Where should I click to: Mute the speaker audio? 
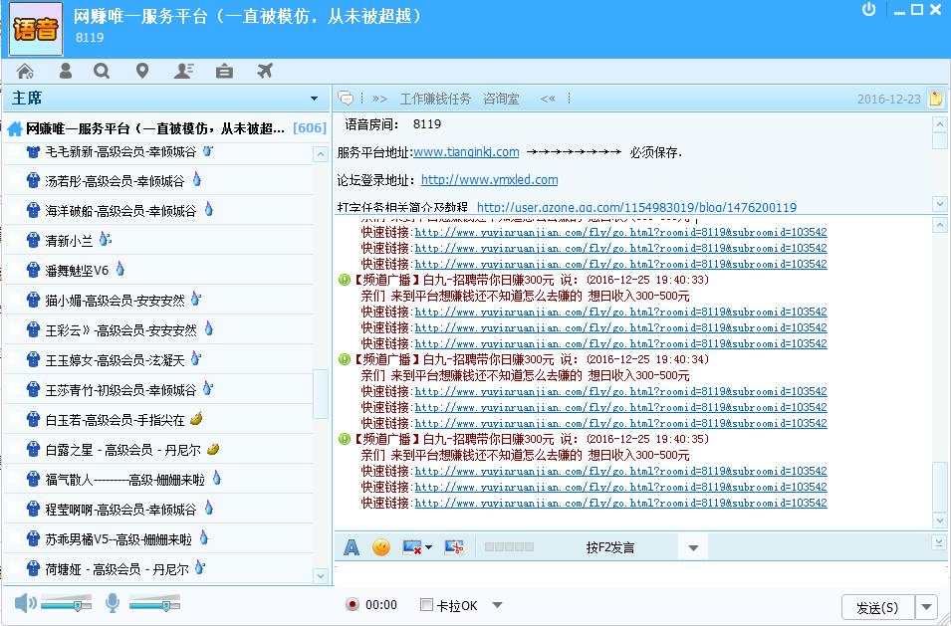tap(25, 603)
